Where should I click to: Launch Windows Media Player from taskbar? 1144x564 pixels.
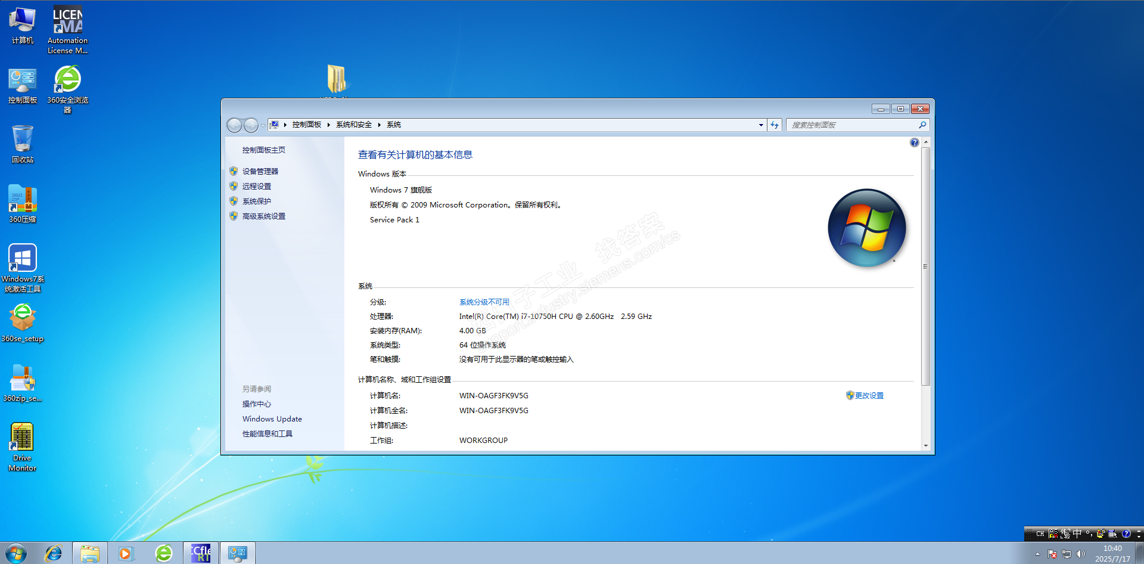[126, 553]
